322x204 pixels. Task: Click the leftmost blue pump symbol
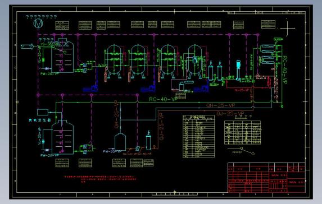(90, 89)
